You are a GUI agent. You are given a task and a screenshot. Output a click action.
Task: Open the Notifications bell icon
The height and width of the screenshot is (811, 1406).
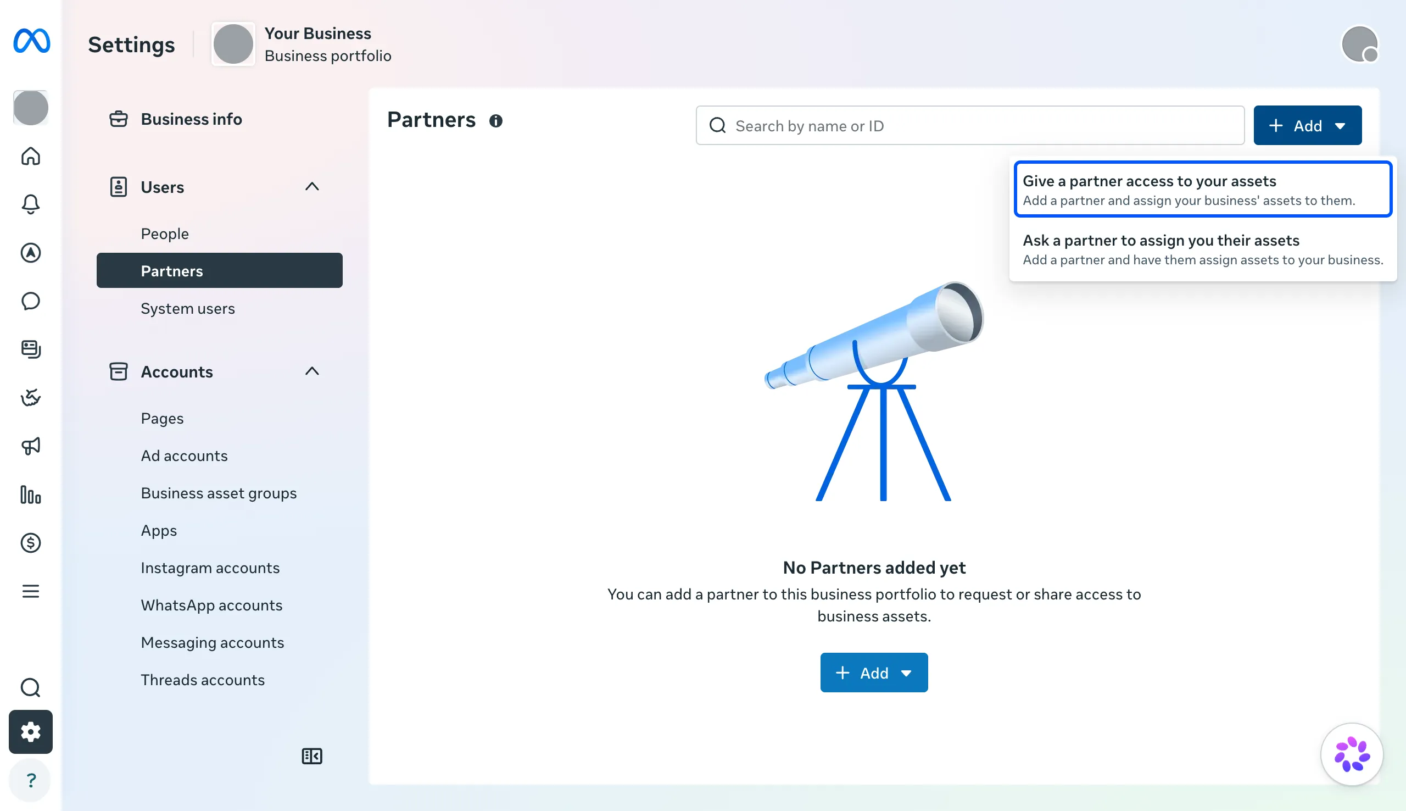(x=31, y=204)
